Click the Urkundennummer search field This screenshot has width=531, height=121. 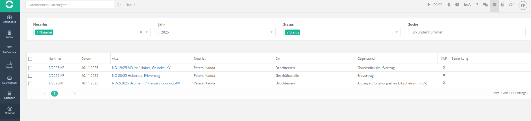coord(466,32)
